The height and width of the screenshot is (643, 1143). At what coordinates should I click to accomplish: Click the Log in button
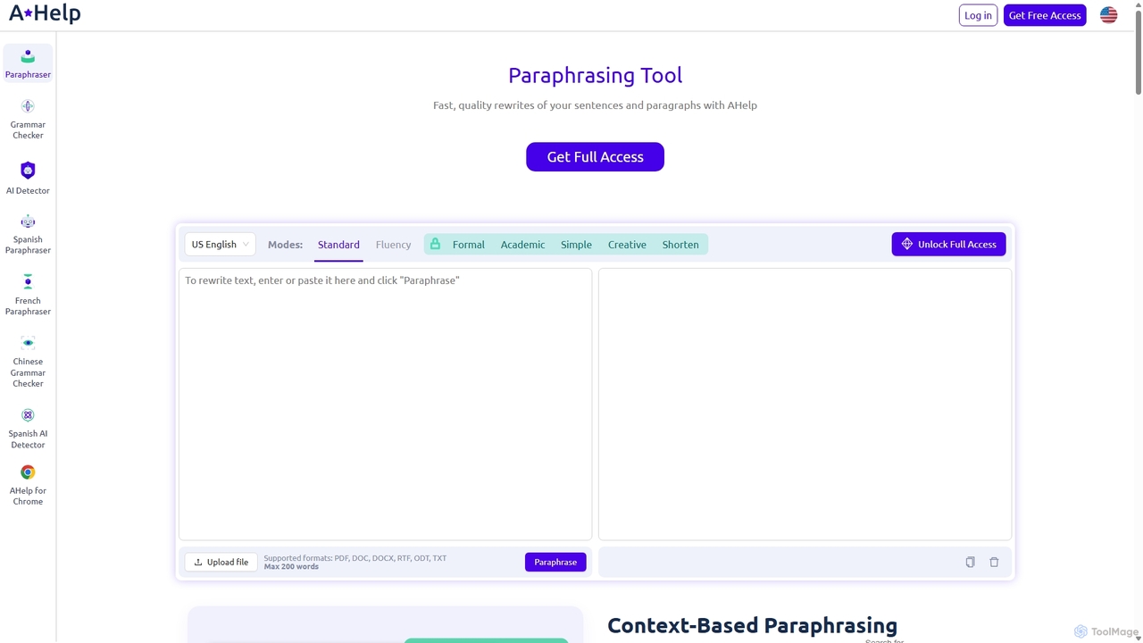[x=978, y=15]
